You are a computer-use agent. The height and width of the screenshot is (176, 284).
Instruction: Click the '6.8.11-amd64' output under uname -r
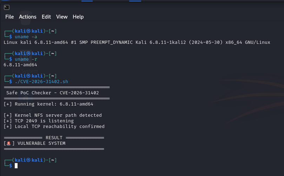point(20,65)
